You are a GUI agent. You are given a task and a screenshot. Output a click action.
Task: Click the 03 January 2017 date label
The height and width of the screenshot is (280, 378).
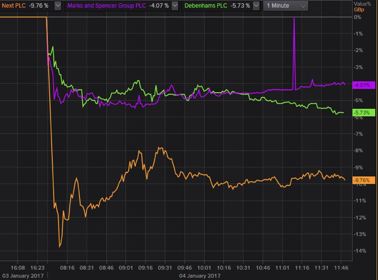(x=23, y=276)
